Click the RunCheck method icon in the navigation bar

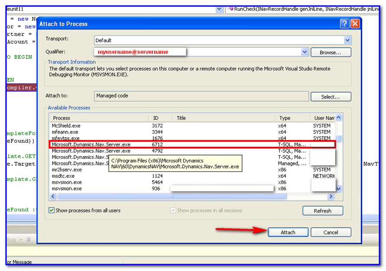(232, 9)
